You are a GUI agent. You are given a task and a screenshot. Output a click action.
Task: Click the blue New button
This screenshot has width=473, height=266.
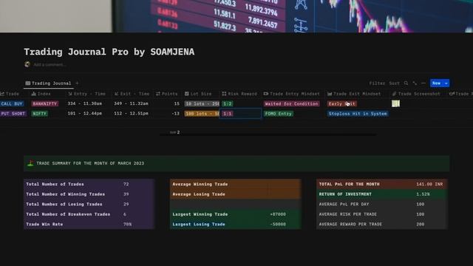(x=436, y=83)
